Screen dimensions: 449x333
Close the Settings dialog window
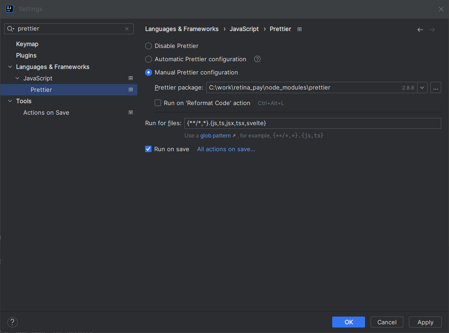441,9
